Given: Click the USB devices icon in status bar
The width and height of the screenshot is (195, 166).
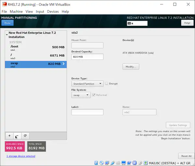Looking at the screenshot, I should (112, 162).
